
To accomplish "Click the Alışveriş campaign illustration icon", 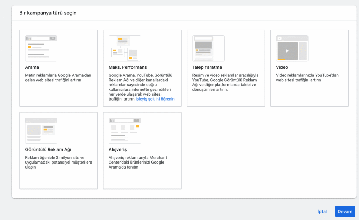I will tap(125, 131).
